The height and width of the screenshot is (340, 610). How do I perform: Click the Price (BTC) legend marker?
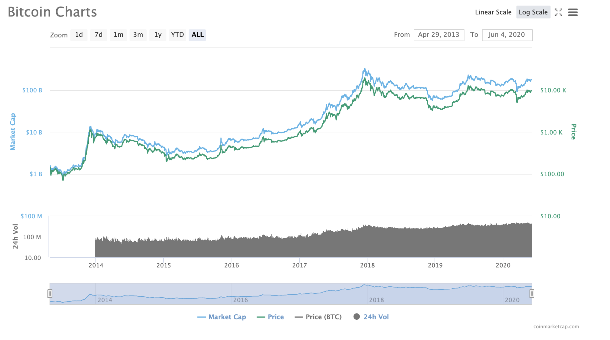[299, 317]
